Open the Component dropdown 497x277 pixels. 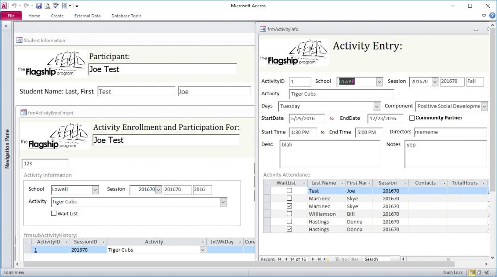coord(484,106)
